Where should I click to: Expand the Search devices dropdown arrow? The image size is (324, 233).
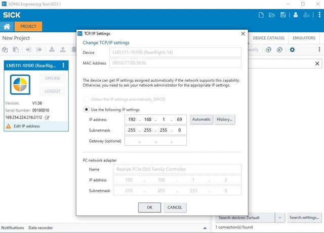tap(280, 217)
